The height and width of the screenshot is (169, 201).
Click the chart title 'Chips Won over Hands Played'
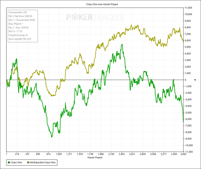[102, 4]
